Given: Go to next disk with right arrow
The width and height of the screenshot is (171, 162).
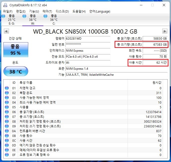Looking at the screenshot, I should pyautogui.click(x=165, y=31).
